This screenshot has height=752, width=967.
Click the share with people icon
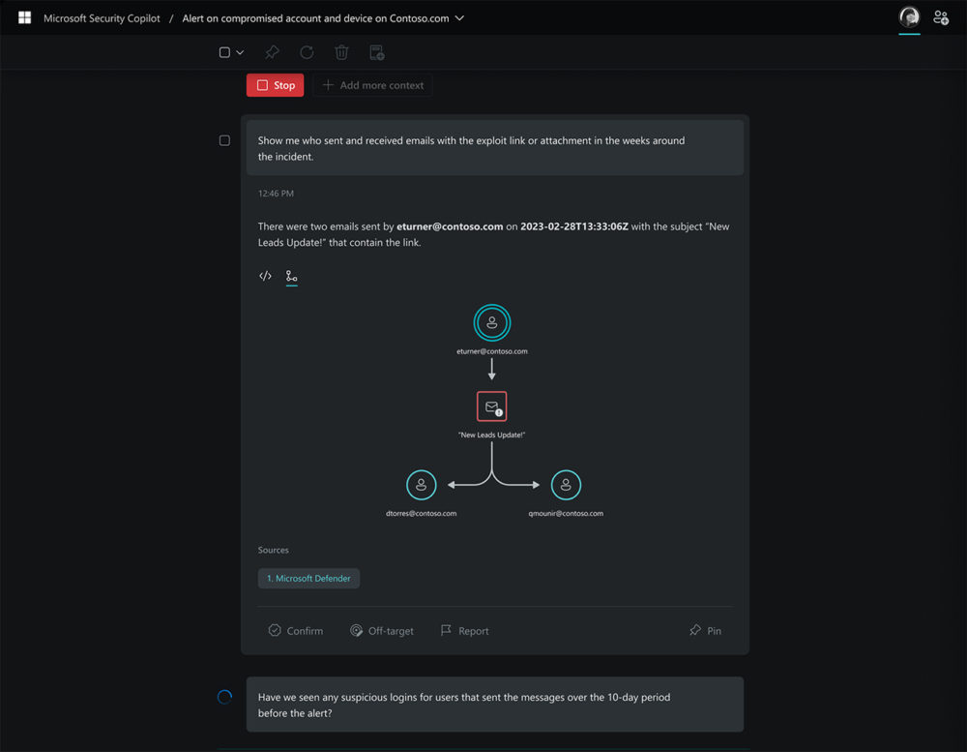pyautogui.click(x=941, y=17)
